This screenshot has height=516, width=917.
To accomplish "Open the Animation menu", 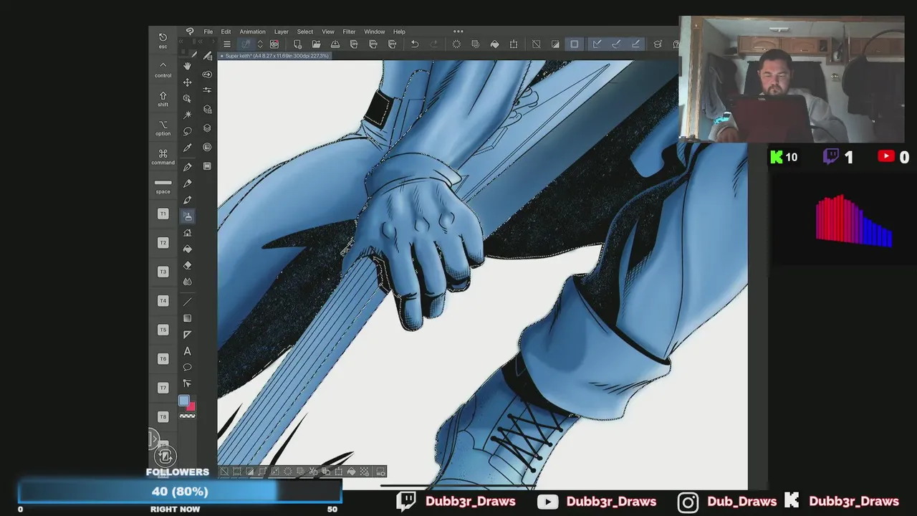I will pyautogui.click(x=252, y=32).
